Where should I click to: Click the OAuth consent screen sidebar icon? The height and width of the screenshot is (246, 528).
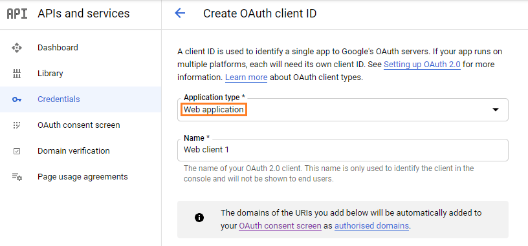tap(17, 125)
